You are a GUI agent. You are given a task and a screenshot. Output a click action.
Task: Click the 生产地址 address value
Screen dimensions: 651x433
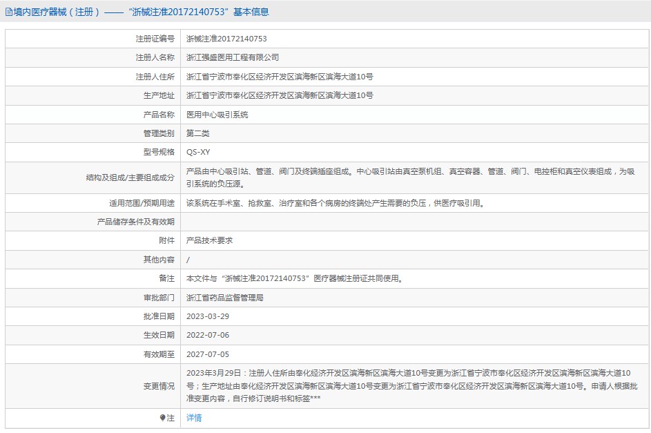pyautogui.click(x=280, y=95)
